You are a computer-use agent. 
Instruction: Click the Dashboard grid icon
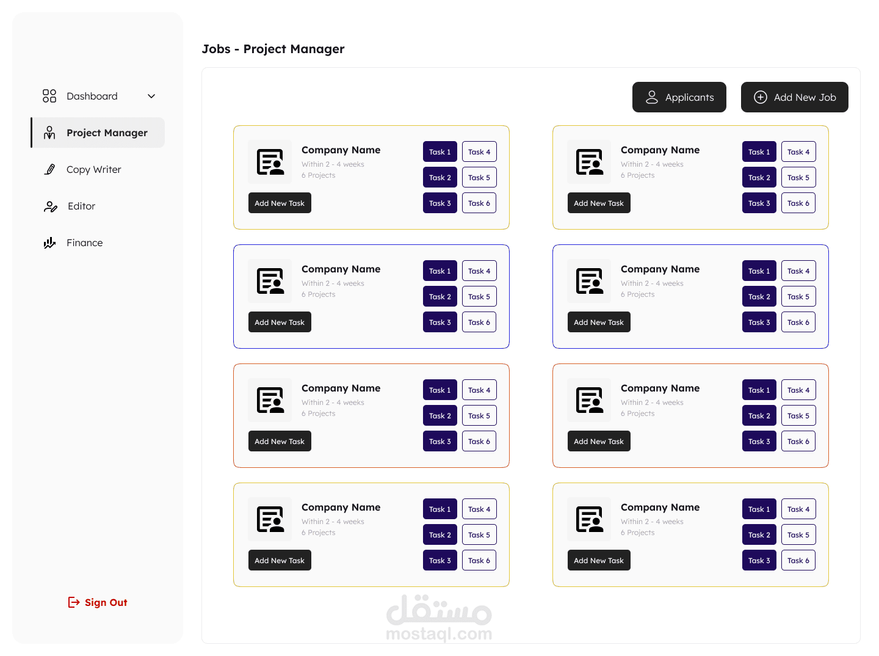click(49, 96)
